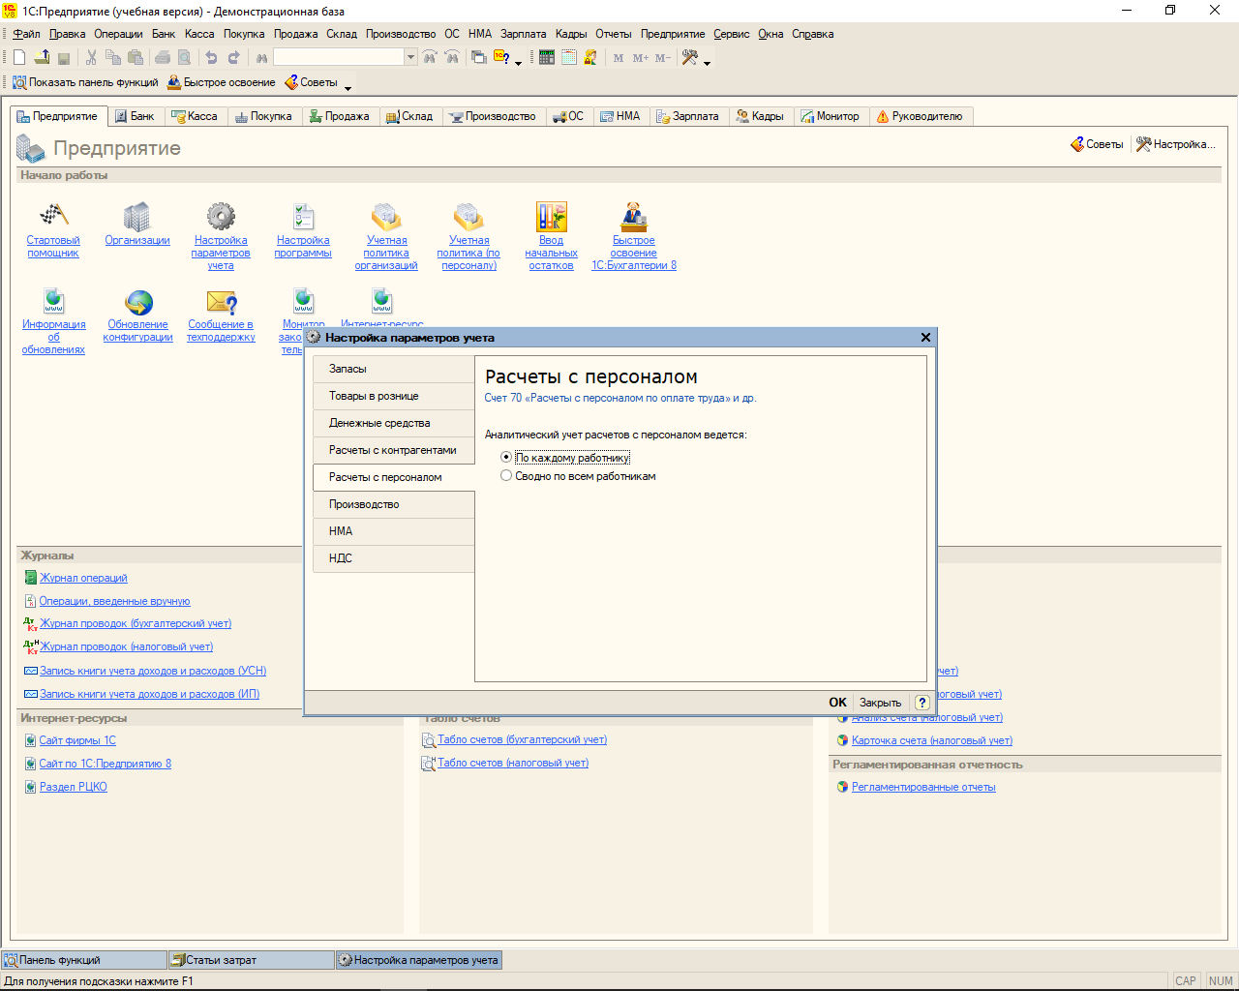Open Карточка счета (налоговый учет) link
Image resolution: width=1239 pixels, height=991 pixels.
pos(932,740)
